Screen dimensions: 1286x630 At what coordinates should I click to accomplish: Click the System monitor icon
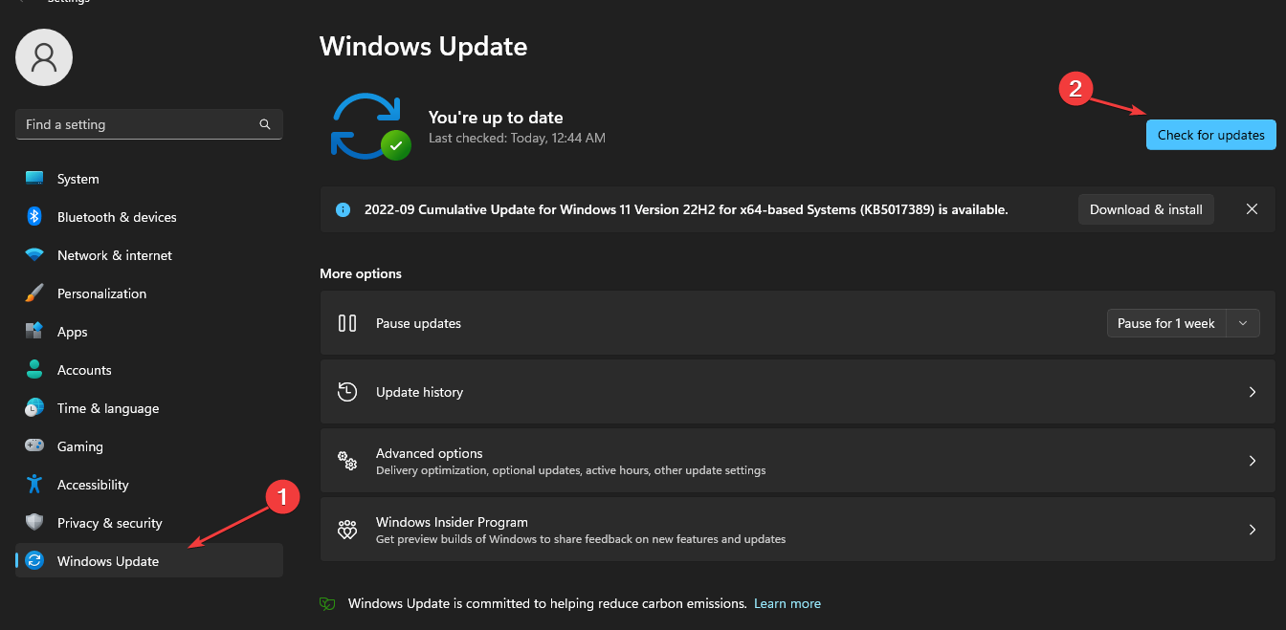coord(34,179)
